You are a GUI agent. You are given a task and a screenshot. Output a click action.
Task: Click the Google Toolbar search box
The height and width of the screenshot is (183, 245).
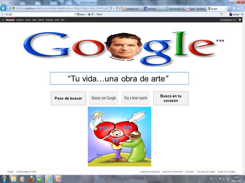tap(43, 14)
